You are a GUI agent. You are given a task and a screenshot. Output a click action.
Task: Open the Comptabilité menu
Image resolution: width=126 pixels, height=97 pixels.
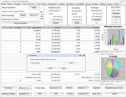80,4
